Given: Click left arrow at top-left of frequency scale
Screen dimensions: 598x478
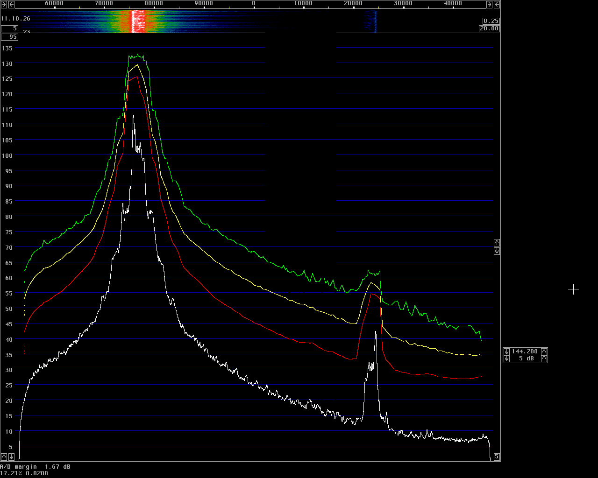Looking at the screenshot, I should pos(12,5).
